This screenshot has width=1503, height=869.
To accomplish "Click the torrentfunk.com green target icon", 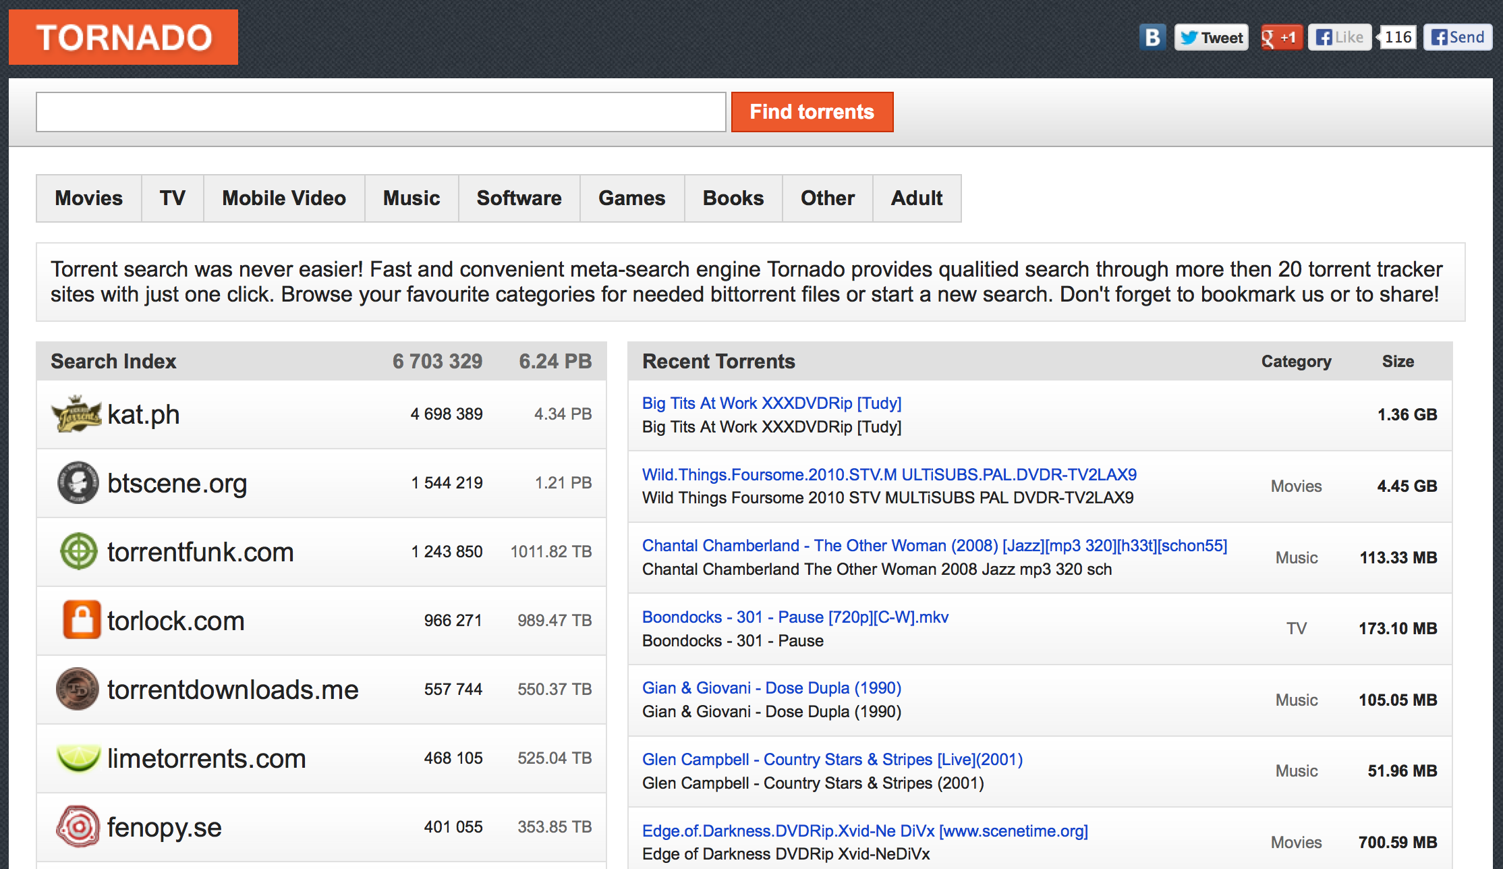I will [x=79, y=552].
